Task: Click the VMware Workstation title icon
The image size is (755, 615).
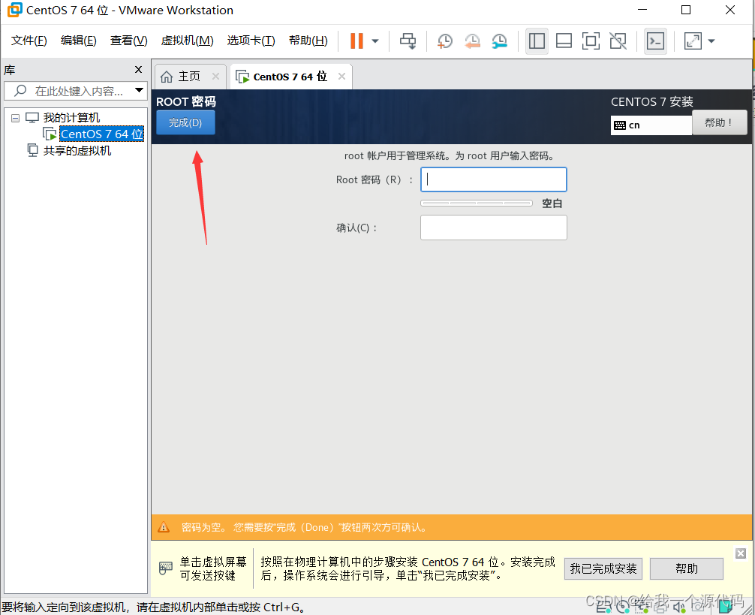Action: pos(14,10)
